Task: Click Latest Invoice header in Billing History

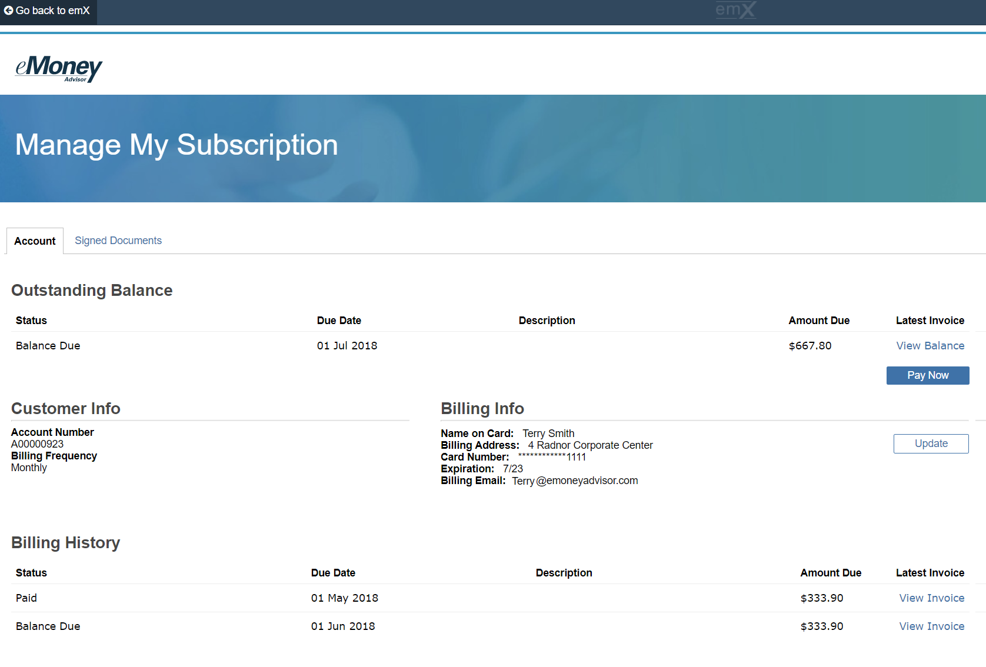Action: (x=930, y=573)
